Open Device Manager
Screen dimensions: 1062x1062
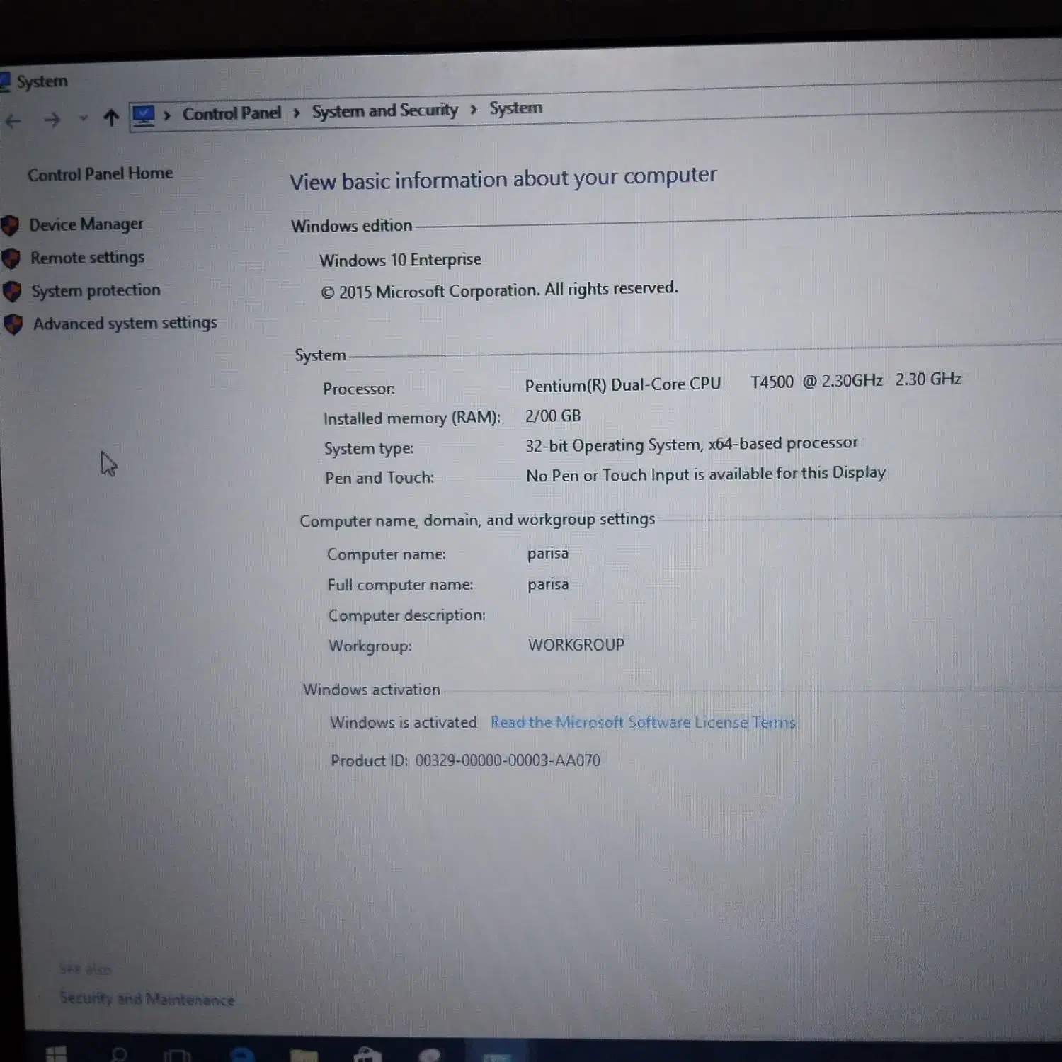coord(86,224)
